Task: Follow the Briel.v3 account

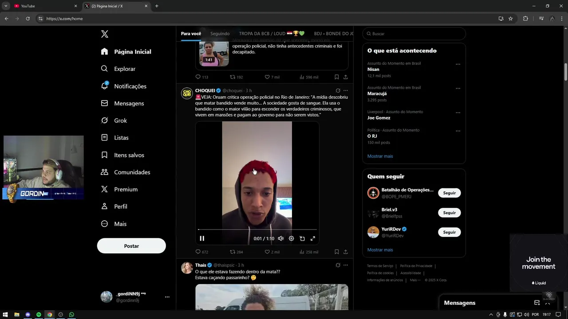Action: 450,213
